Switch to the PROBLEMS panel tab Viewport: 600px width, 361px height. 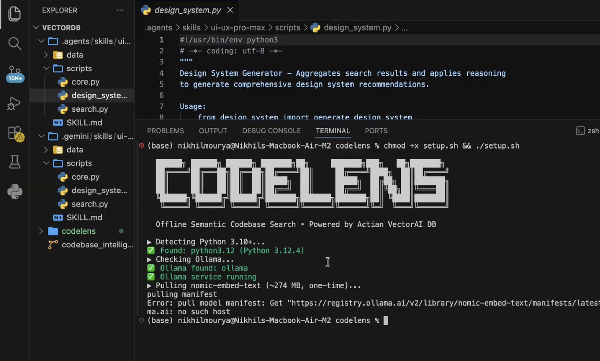point(165,131)
